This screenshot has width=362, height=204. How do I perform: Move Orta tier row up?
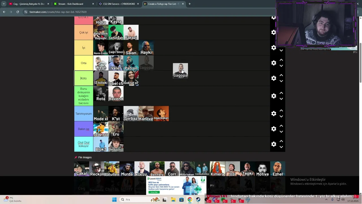[281, 60]
